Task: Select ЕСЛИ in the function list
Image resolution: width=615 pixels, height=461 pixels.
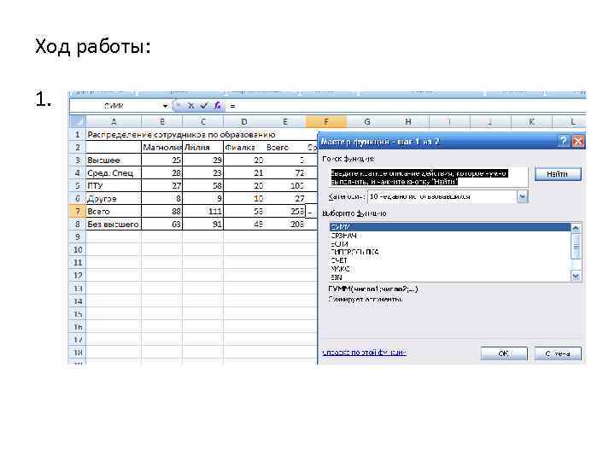Action: pos(450,244)
